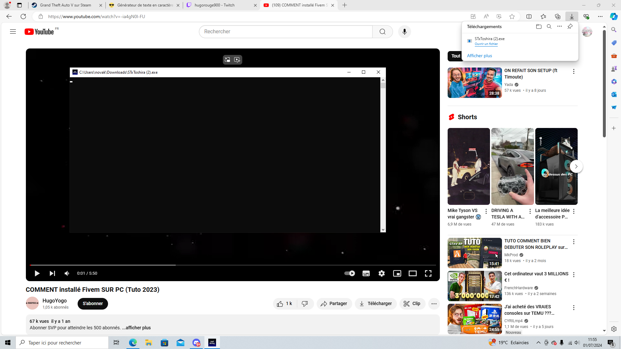Submit search with the magnifier button

coord(383,32)
